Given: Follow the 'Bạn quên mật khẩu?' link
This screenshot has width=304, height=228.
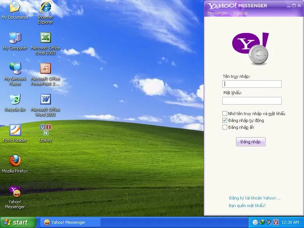Looking at the screenshot, I should point(247,206).
